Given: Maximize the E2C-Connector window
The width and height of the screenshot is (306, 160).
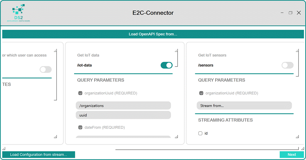Looking at the screenshot, I should point(290,13).
